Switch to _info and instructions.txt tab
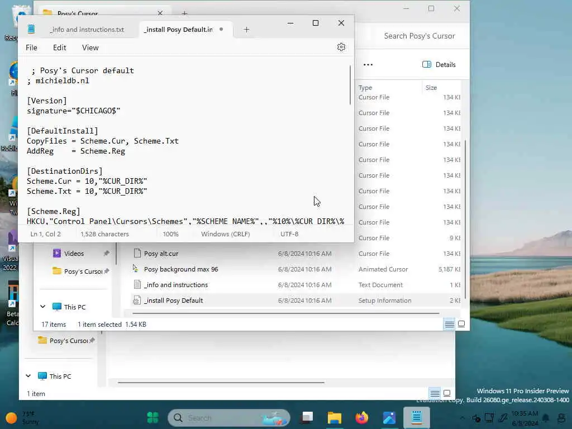 point(87,30)
